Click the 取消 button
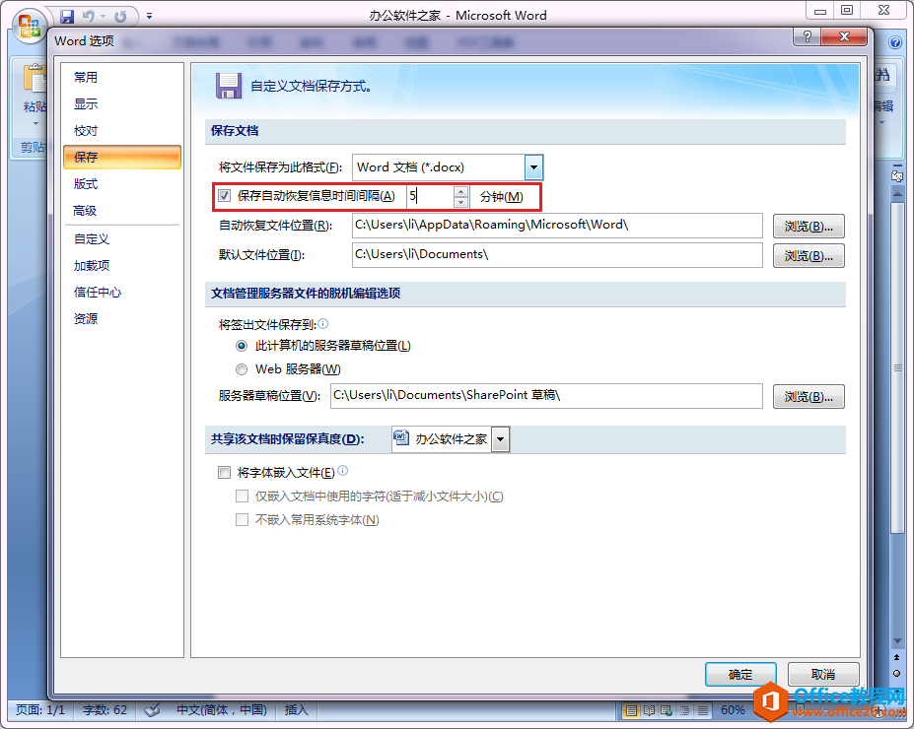Screen dimensions: 914x729 coord(823,674)
